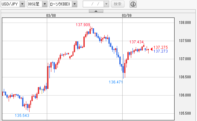This screenshot has width=197, height=121.
Task: Click the 135.500 price axis label
Action: [185, 113]
